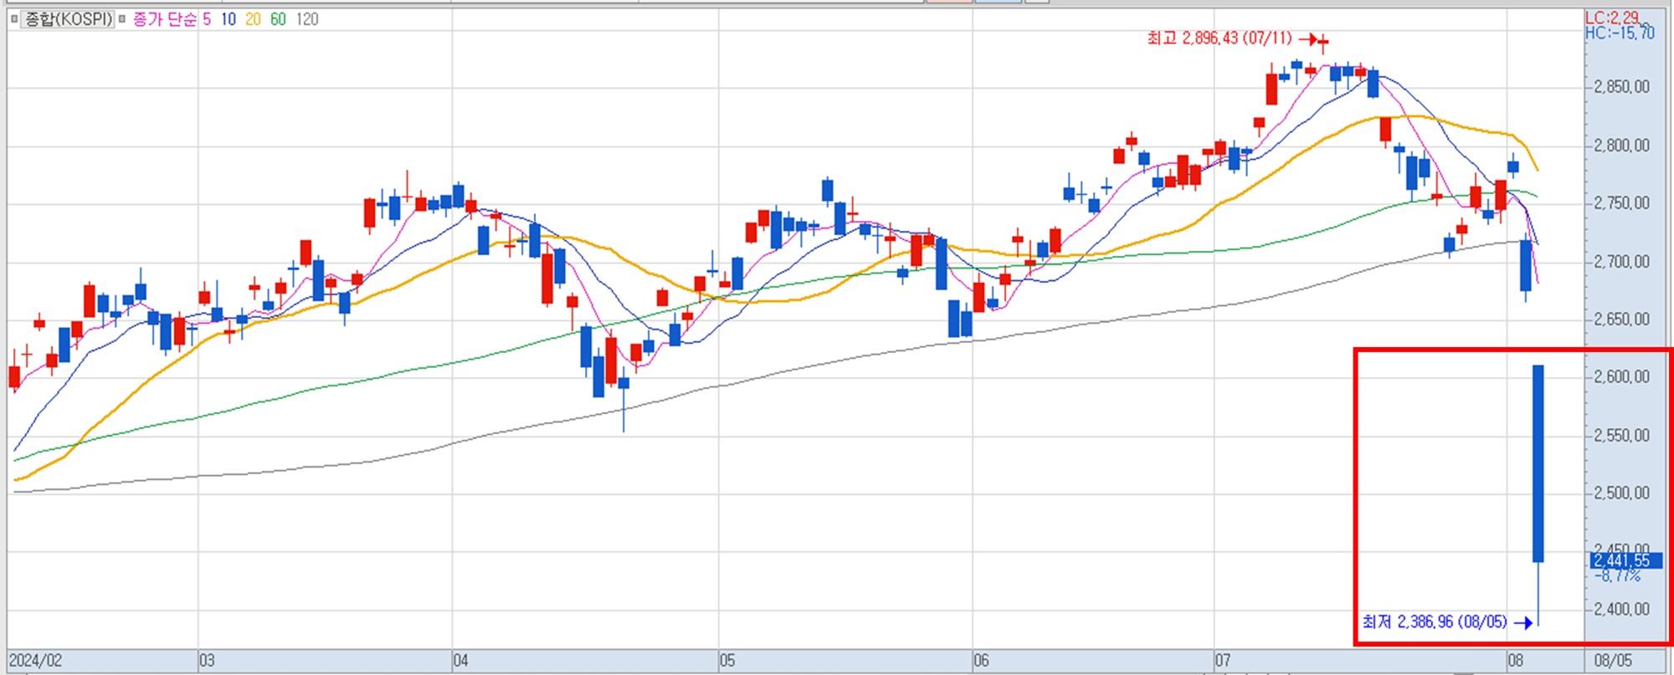Click the 2024/02 date axis label
The width and height of the screenshot is (1674, 675).
(x=35, y=661)
